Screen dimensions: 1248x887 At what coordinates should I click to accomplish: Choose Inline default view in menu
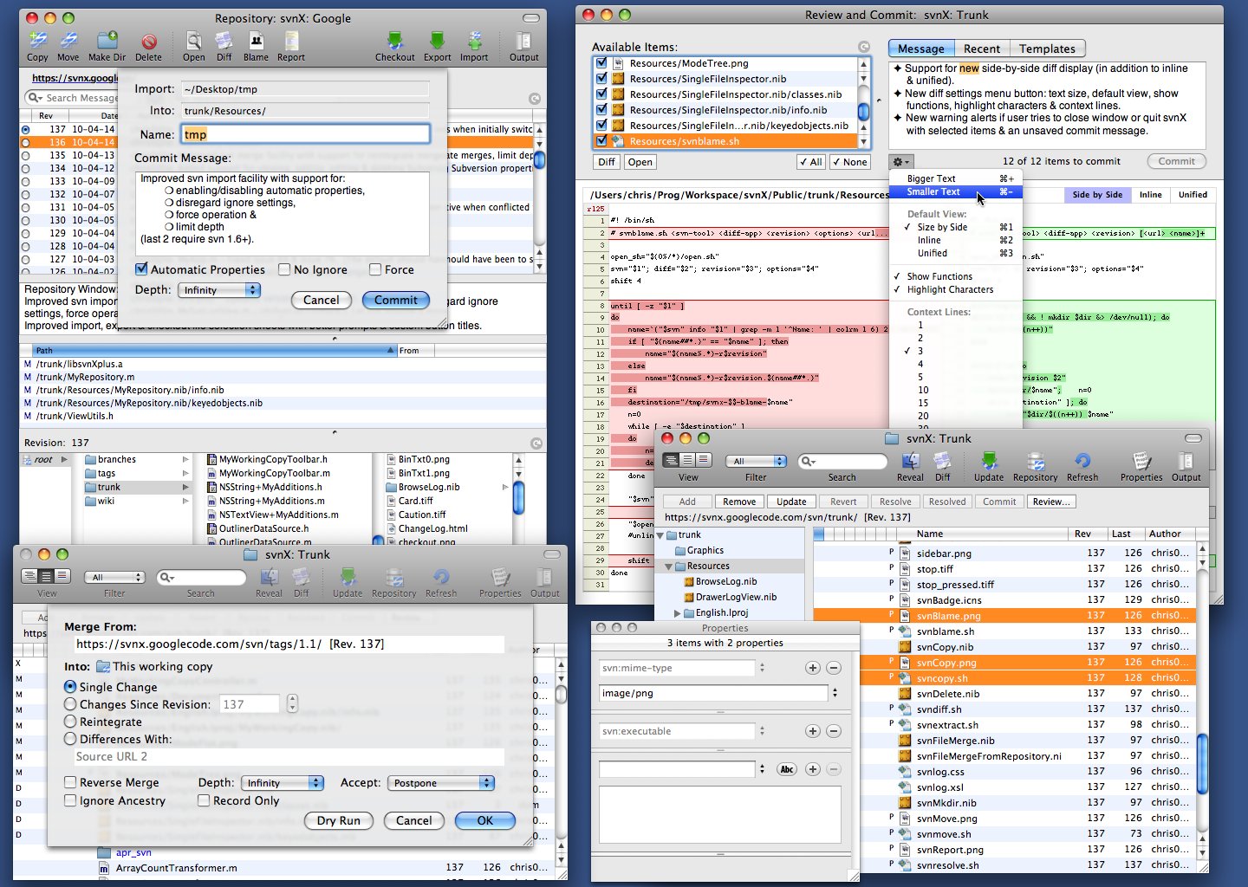point(956,241)
